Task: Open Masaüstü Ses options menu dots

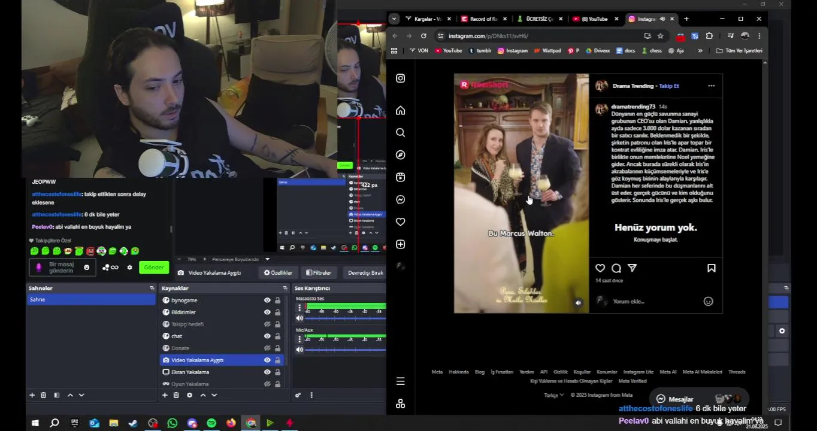Action: coord(299,308)
